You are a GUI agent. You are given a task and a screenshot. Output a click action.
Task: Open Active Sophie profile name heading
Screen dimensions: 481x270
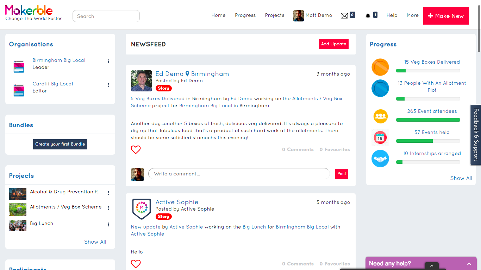tap(177, 202)
